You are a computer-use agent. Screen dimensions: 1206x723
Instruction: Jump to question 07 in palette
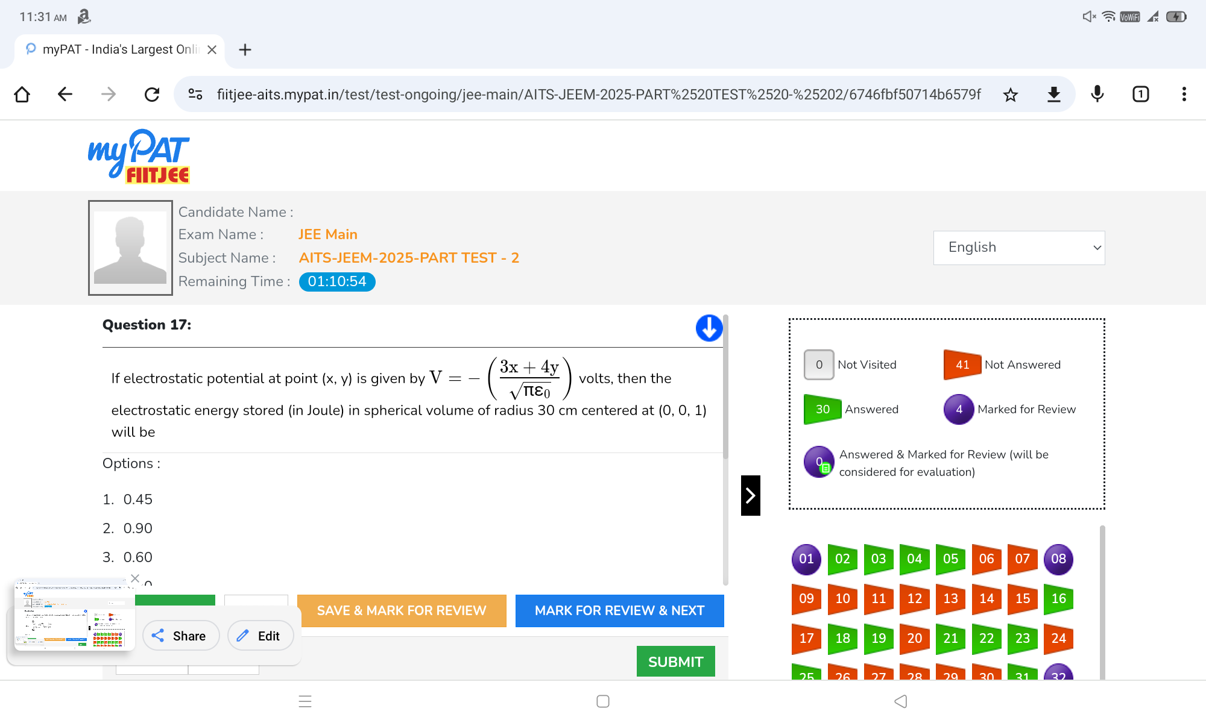[1023, 559]
